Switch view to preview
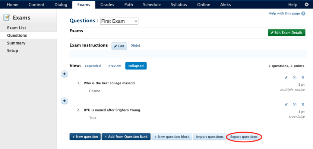 (114, 66)
